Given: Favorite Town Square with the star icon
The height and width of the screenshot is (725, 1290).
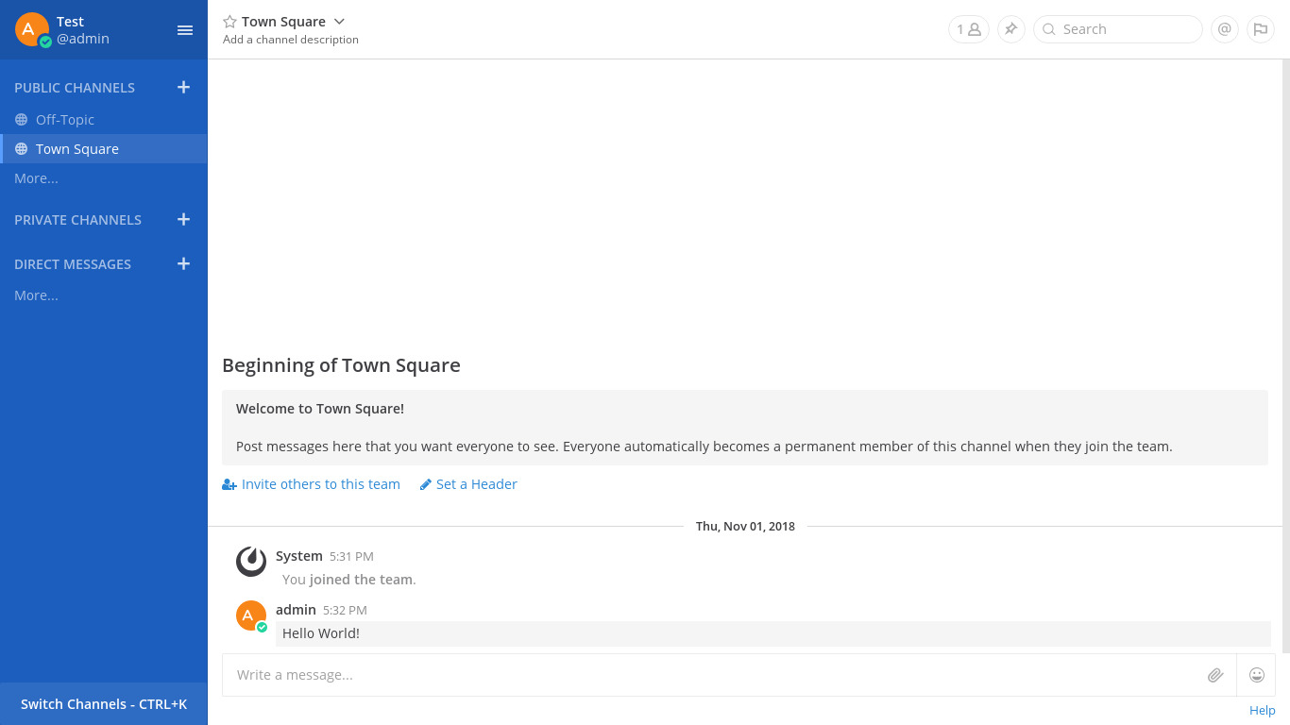Looking at the screenshot, I should click(229, 22).
